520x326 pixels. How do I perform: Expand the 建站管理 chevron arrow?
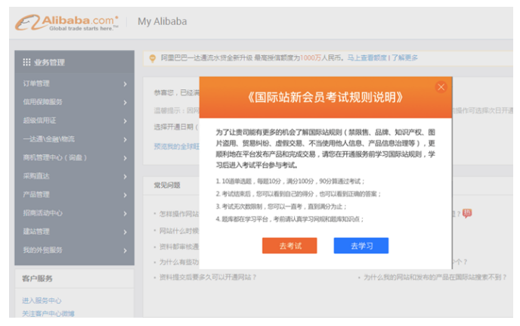[125, 232]
